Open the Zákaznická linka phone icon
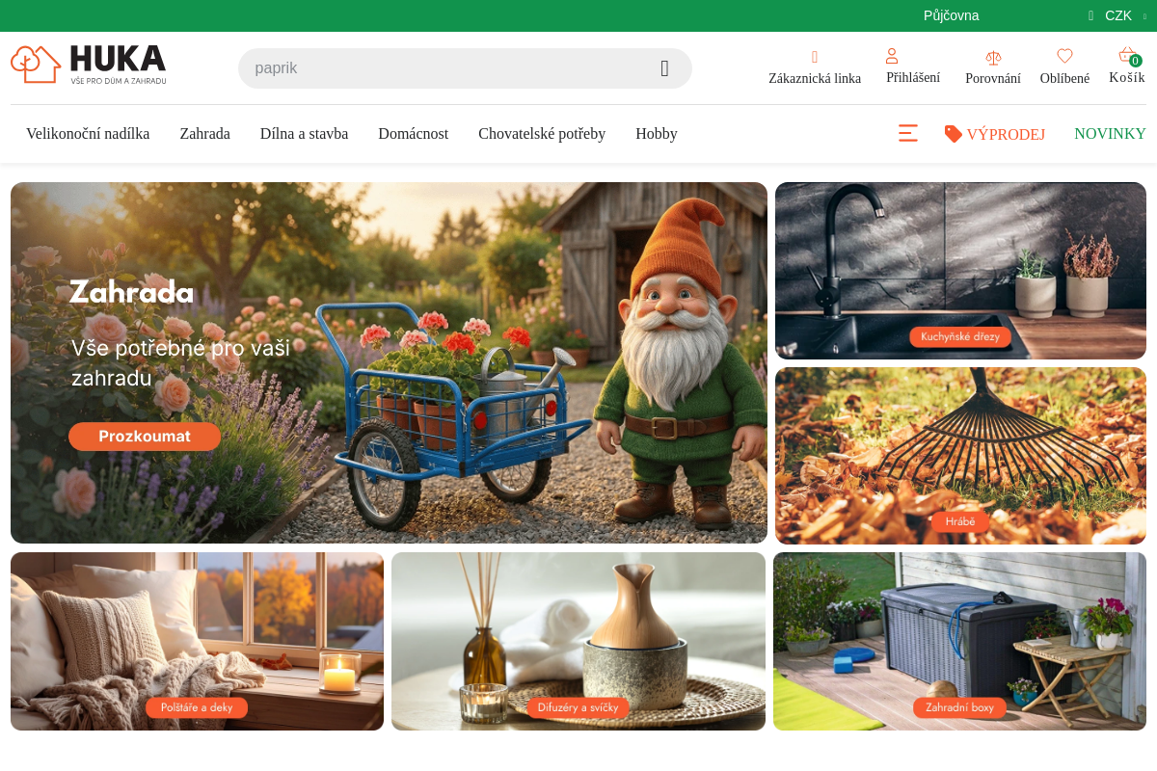This screenshot has height=771, width=1157. 815,58
